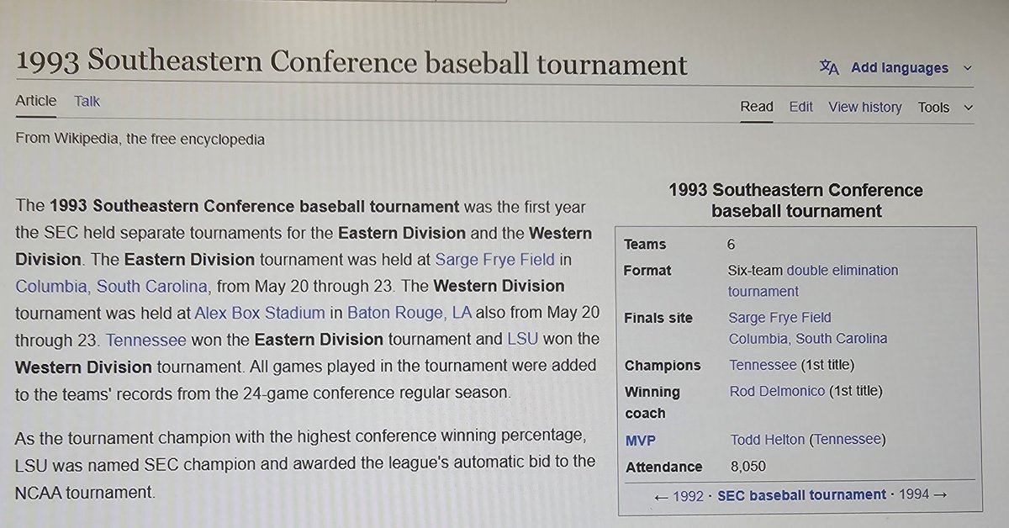The height and width of the screenshot is (528, 1009).
Task: Open the Add languages translate icon
Action: pos(829,69)
